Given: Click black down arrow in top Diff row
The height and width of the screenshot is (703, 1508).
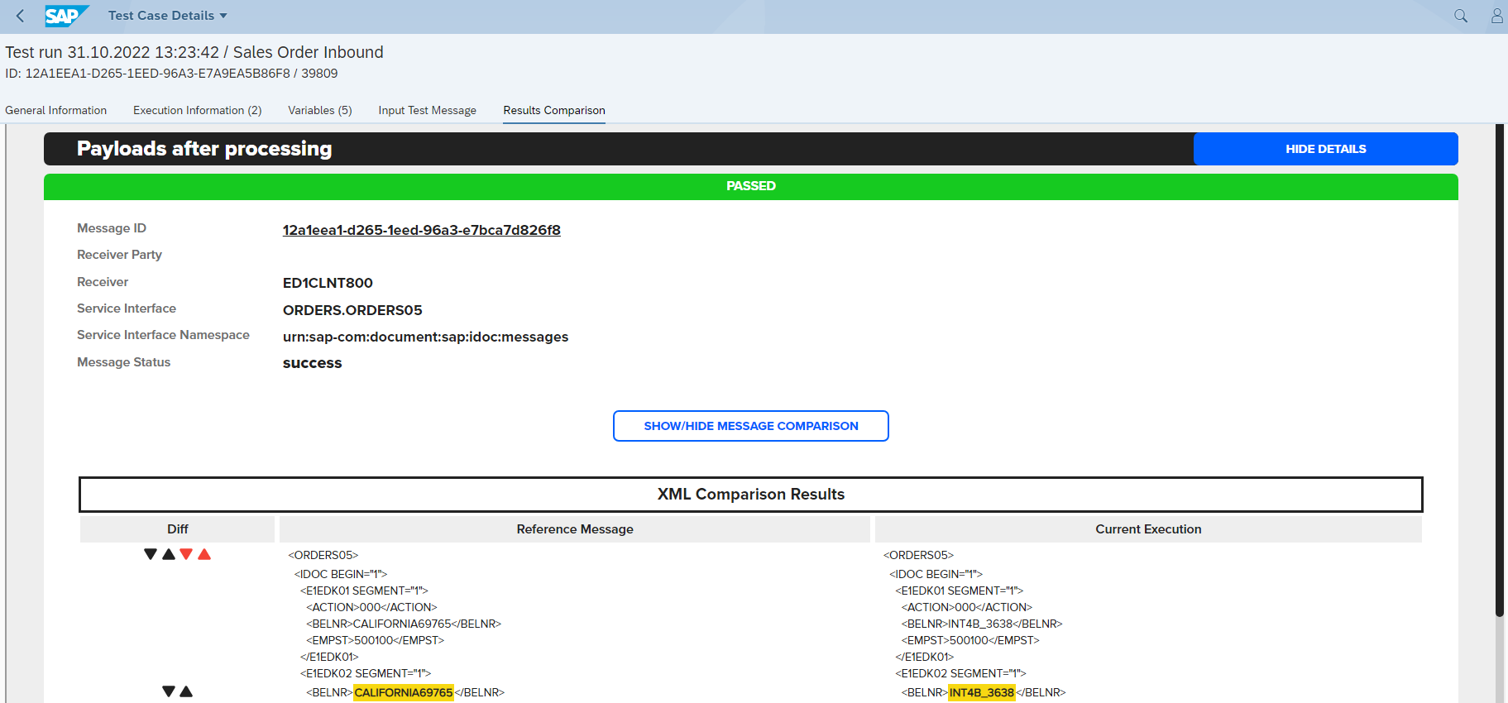Looking at the screenshot, I should coord(151,554).
